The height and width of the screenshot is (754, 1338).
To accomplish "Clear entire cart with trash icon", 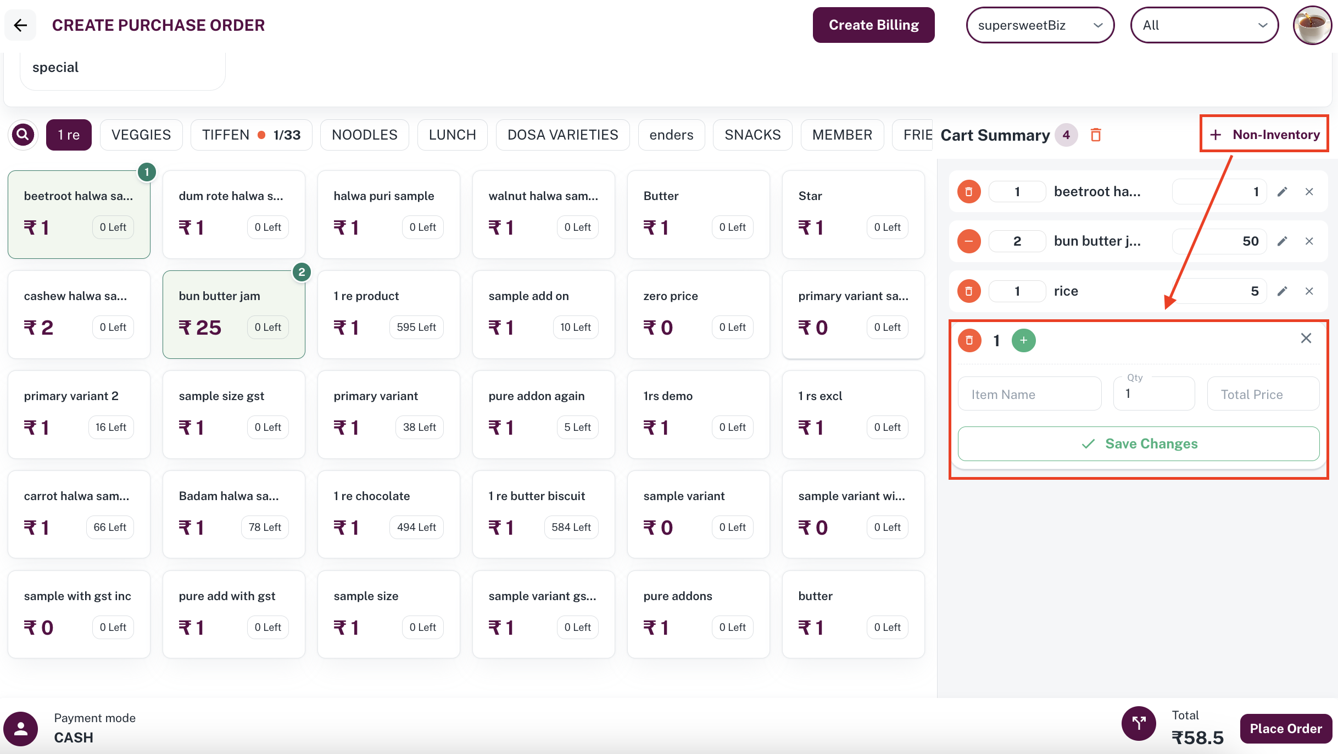I will pos(1095,135).
